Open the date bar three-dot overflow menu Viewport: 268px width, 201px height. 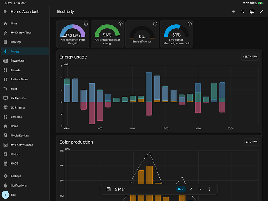point(210,189)
